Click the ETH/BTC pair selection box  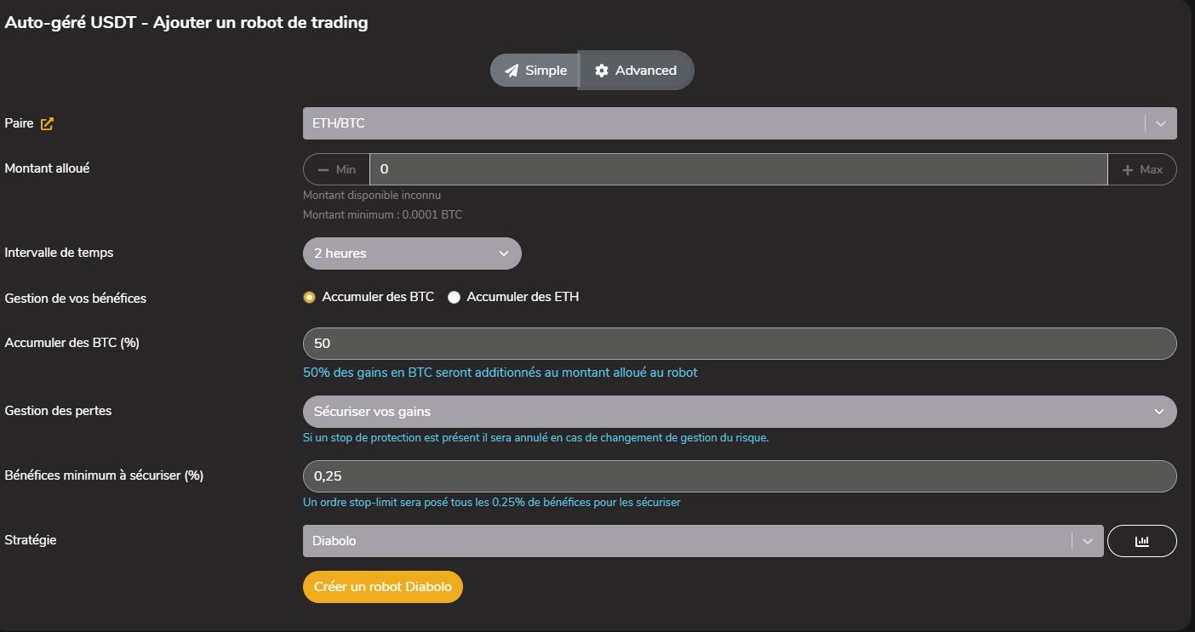(740, 123)
